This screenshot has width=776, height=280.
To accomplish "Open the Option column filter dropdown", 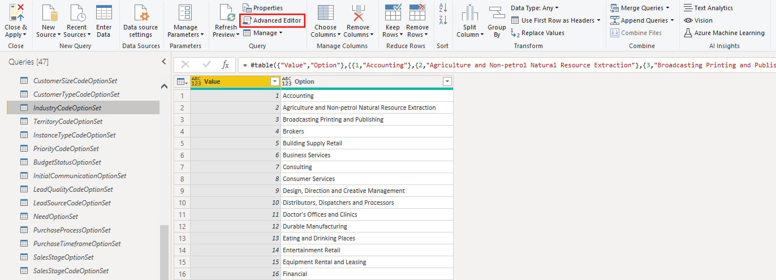I will point(447,81).
